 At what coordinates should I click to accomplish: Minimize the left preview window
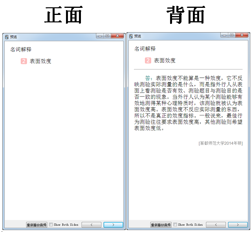pos(100,36)
